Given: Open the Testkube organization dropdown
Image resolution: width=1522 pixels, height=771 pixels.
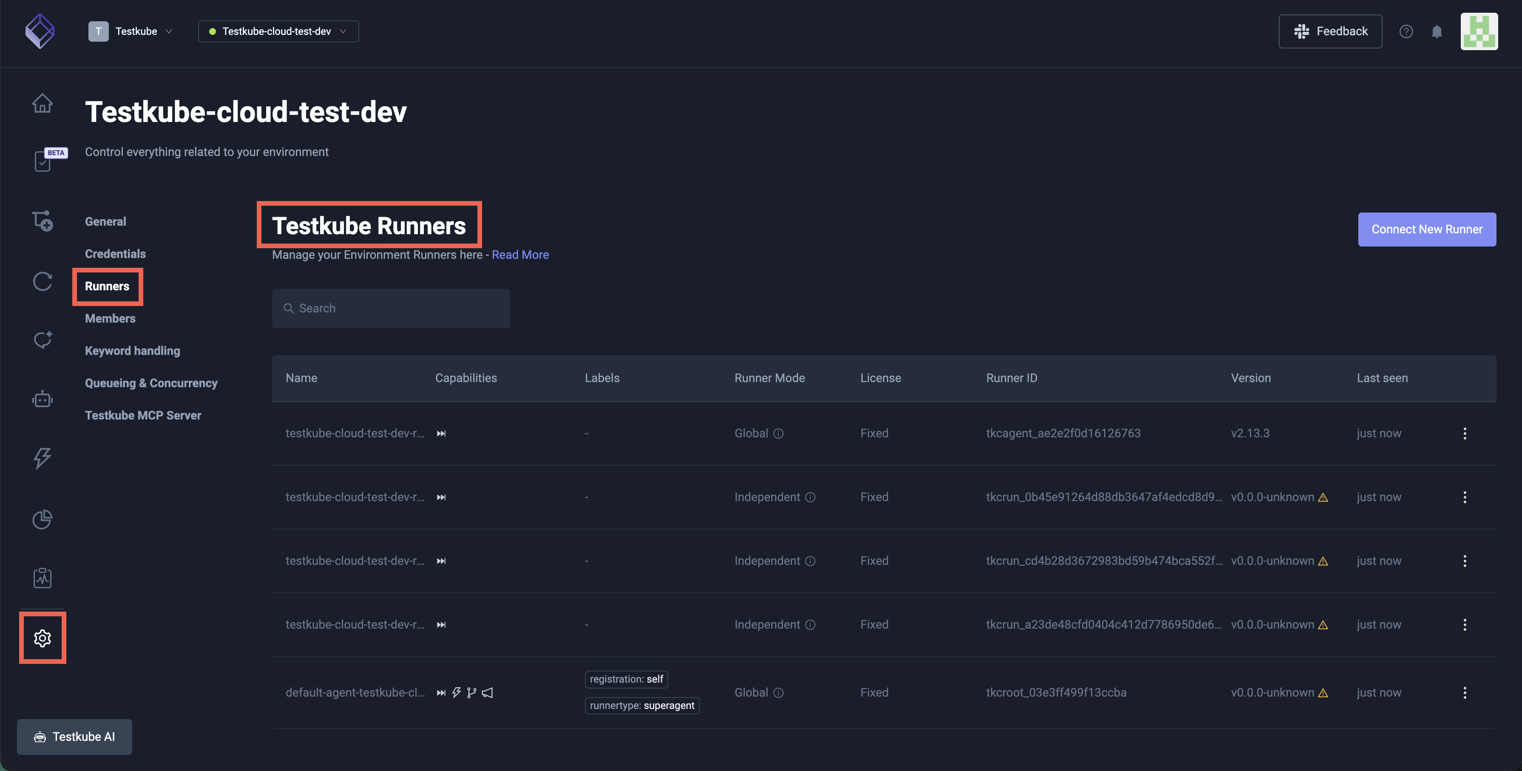Looking at the screenshot, I should (x=131, y=31).
